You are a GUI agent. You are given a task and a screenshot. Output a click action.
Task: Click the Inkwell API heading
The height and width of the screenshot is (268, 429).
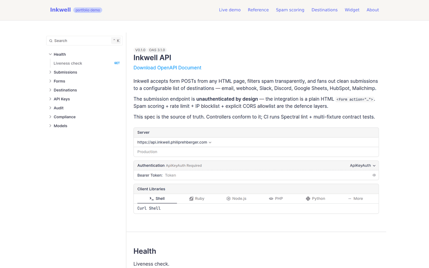click(x=152, y=58)
